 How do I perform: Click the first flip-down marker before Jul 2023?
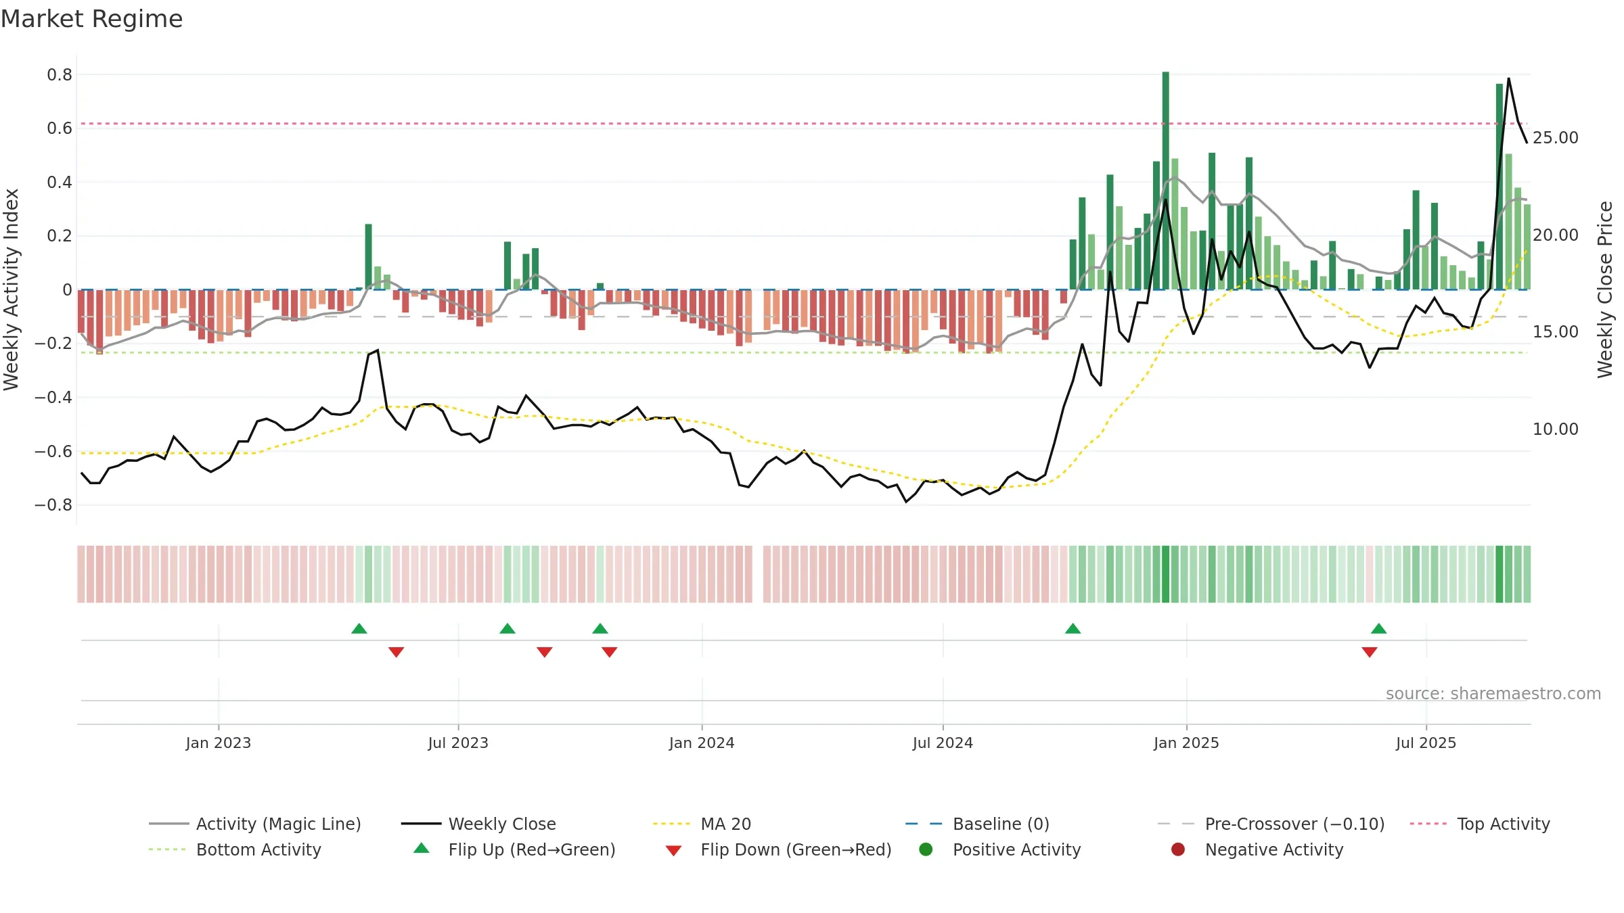coord(397,652)
